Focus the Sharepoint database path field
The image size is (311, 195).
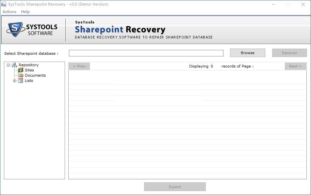coord(146,53)
